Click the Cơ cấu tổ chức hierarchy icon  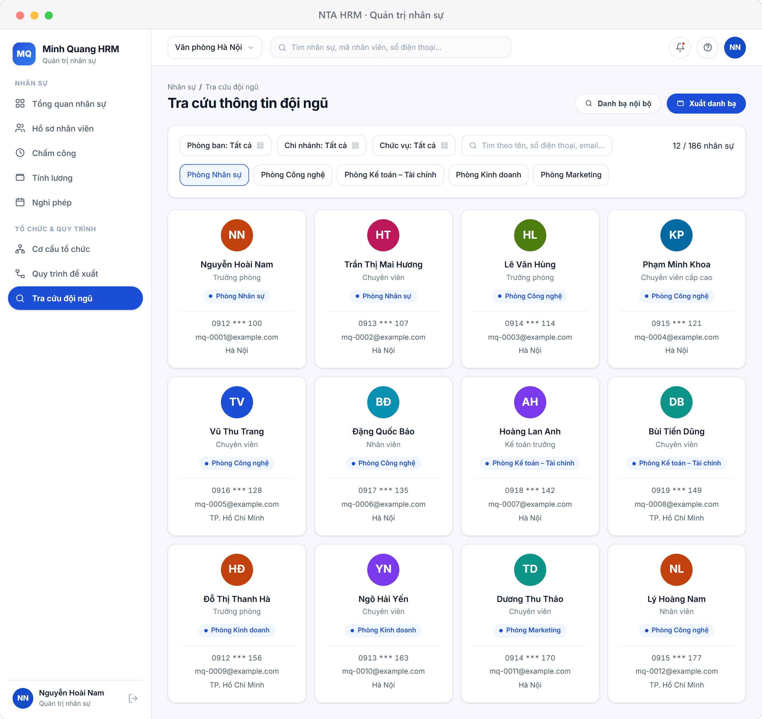(20, 249)
